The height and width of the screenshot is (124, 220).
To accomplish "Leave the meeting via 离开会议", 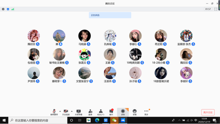I will (208, 112).
